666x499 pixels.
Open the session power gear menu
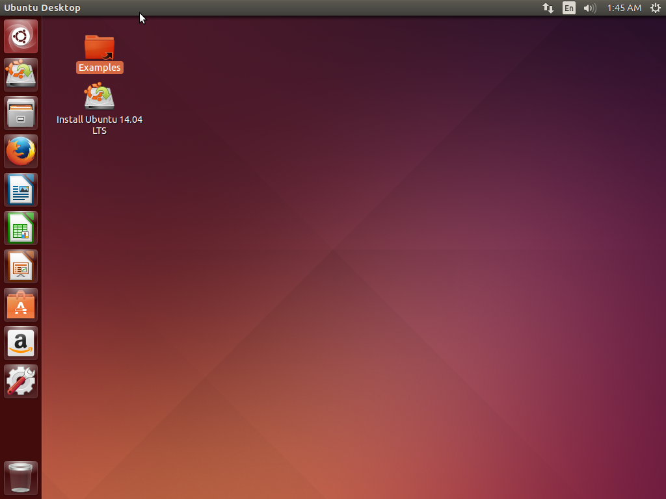point(656,8)
